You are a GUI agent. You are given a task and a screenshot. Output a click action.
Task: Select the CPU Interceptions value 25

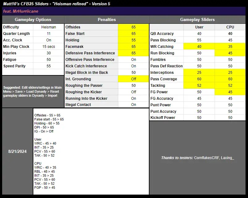tap(230, 72)
